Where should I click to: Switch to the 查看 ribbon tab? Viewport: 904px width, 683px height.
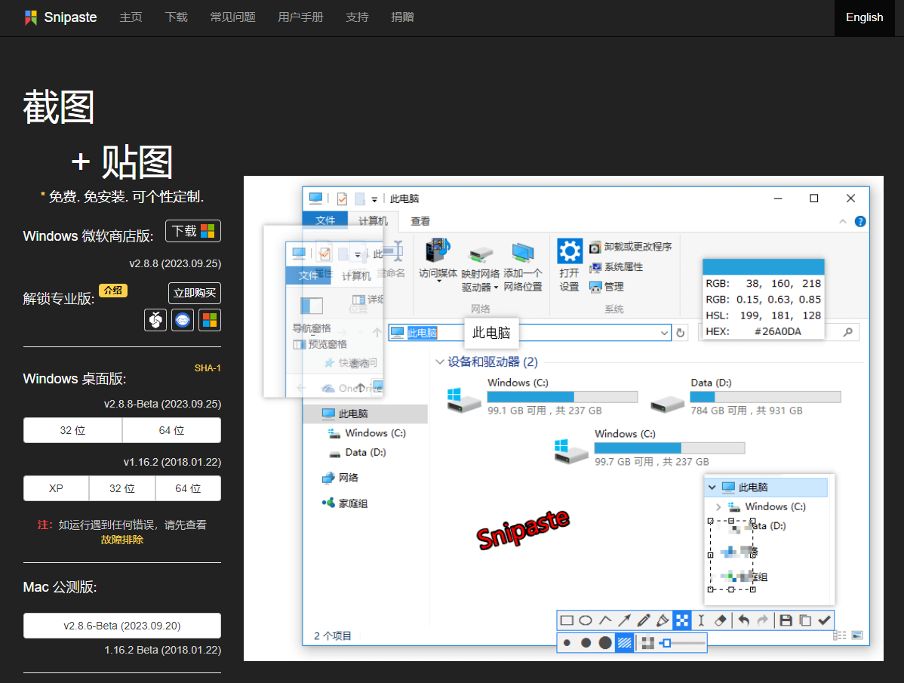(x=420, y=221)
